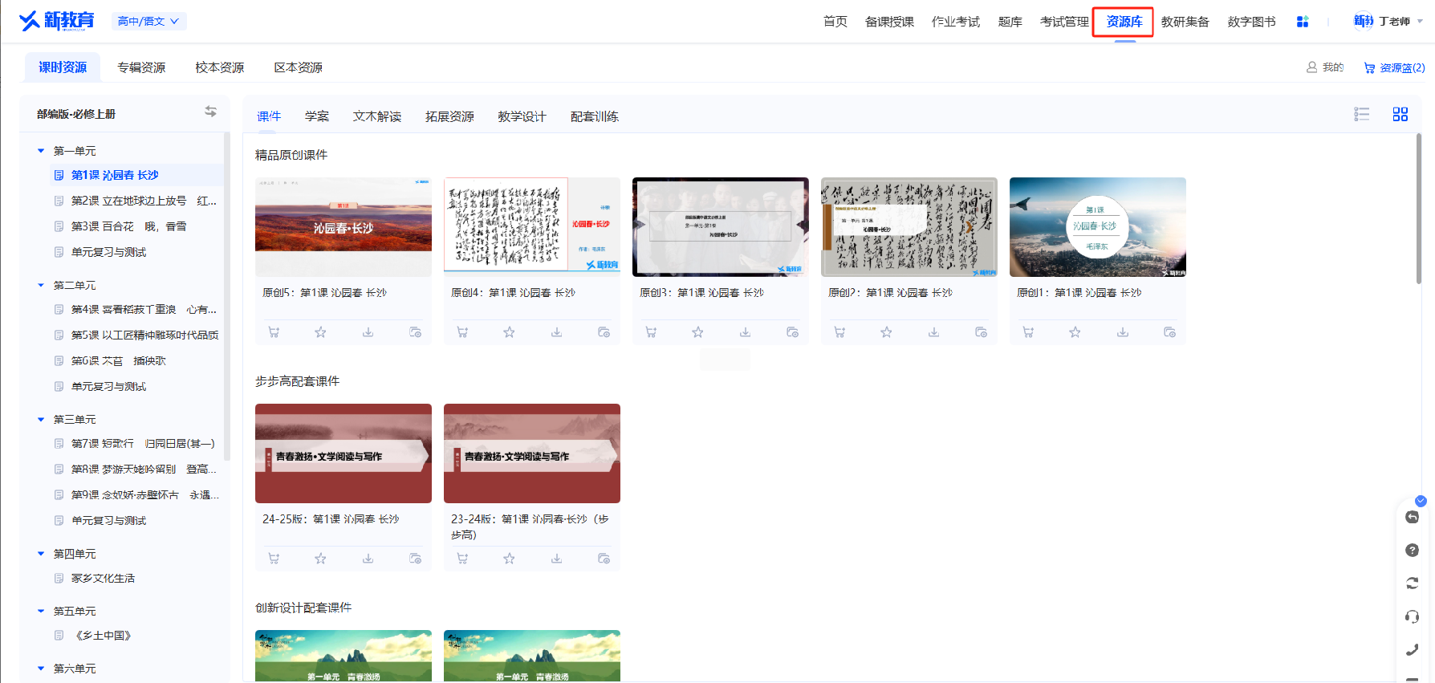The height and width of the screenshot is (683, 1435).
Task: Click the 新教育 logo
Action: [x=56, y=21]
